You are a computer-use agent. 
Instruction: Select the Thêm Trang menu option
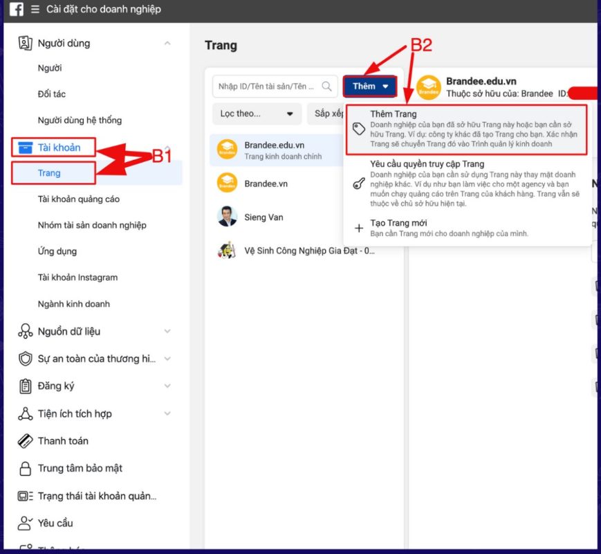[466, 129]
